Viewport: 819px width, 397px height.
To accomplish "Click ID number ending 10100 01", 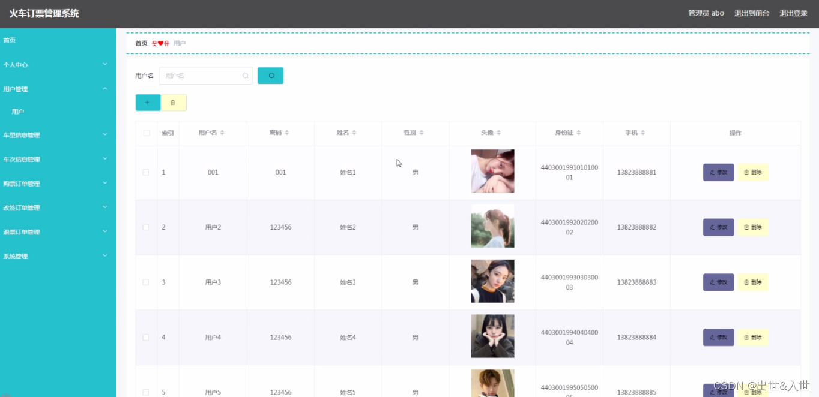I will click(x=569, y=172).
